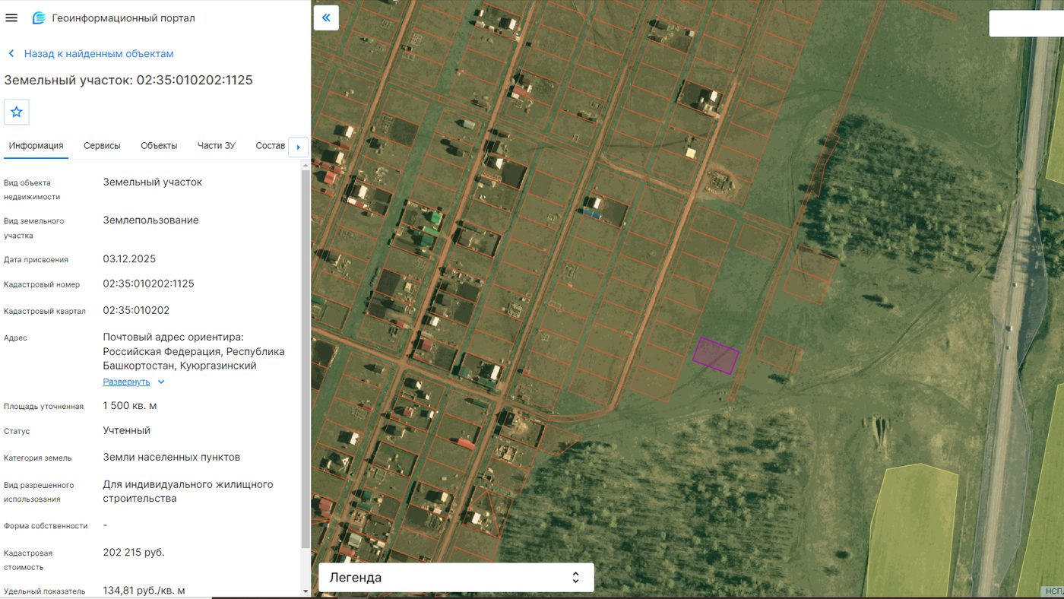Expand the Легенда panel
This screenshot has width=1064, height=599.
point(456,578)
